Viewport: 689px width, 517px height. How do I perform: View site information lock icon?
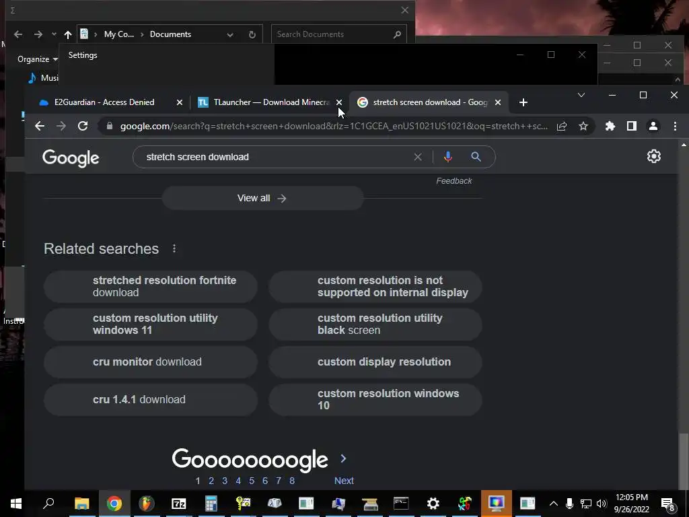[110, 126]
